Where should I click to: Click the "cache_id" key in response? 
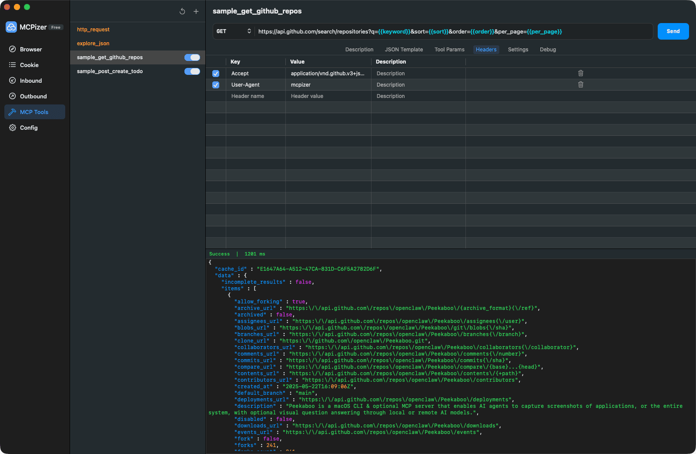pyautogui.click(x=231, y=269)
